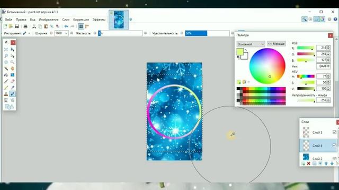Open the Ширина width combo box
Image resolution: width=339 pixels, height=190 pixels.
pyautogui.click(x=61, y=33)
